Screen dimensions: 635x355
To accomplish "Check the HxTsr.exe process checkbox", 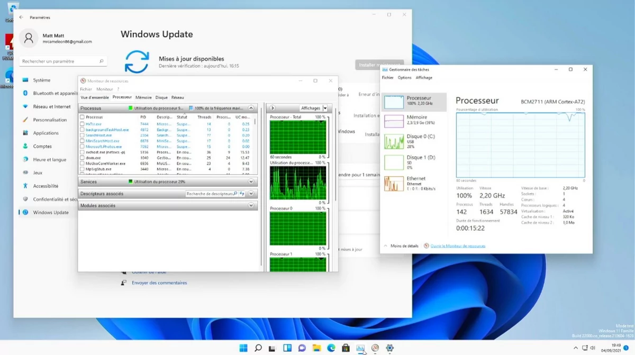I will click(x=82, y=124).
